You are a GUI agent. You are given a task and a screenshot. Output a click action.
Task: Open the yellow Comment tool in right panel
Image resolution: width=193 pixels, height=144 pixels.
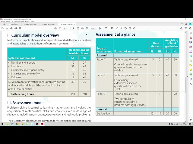(191, 70)
